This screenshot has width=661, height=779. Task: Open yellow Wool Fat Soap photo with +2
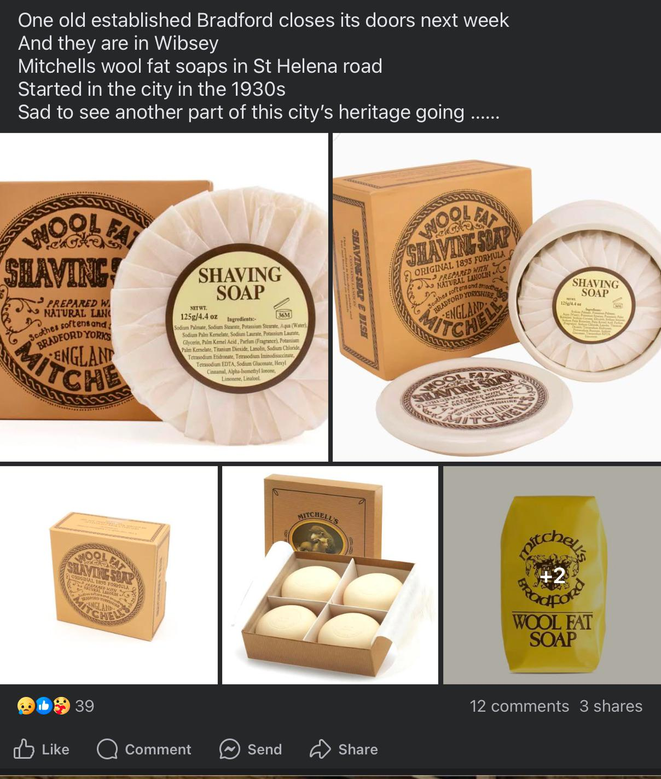(x=552, y=575)
